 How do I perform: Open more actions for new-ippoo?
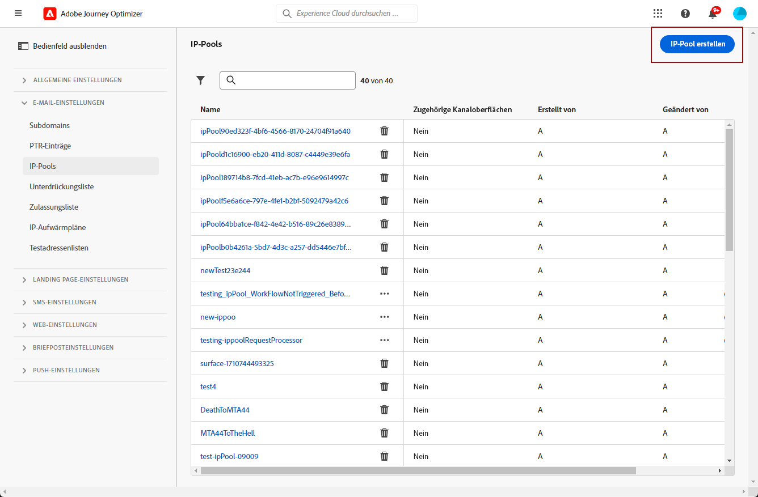[385, 317]
